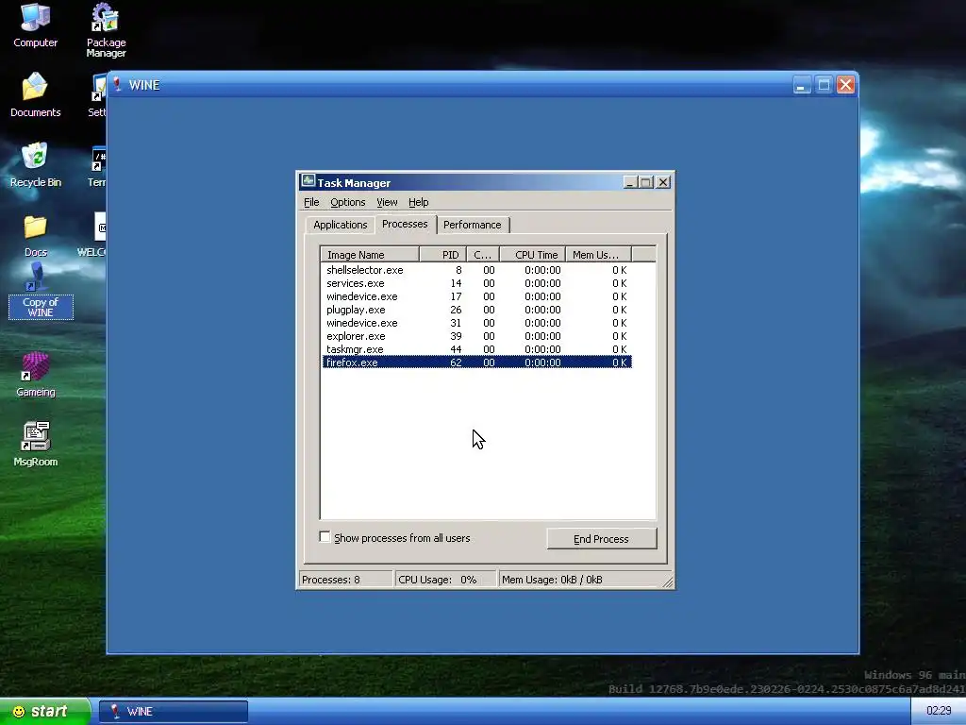Select the Copy of WINE shortcut

click(41, 290)
